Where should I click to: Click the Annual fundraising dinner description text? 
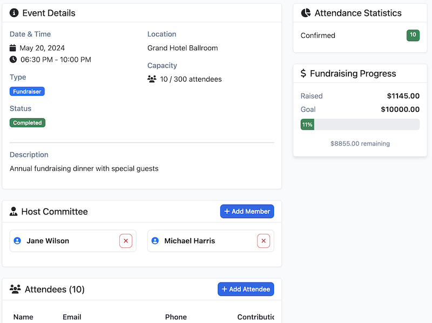coord(84,169)
